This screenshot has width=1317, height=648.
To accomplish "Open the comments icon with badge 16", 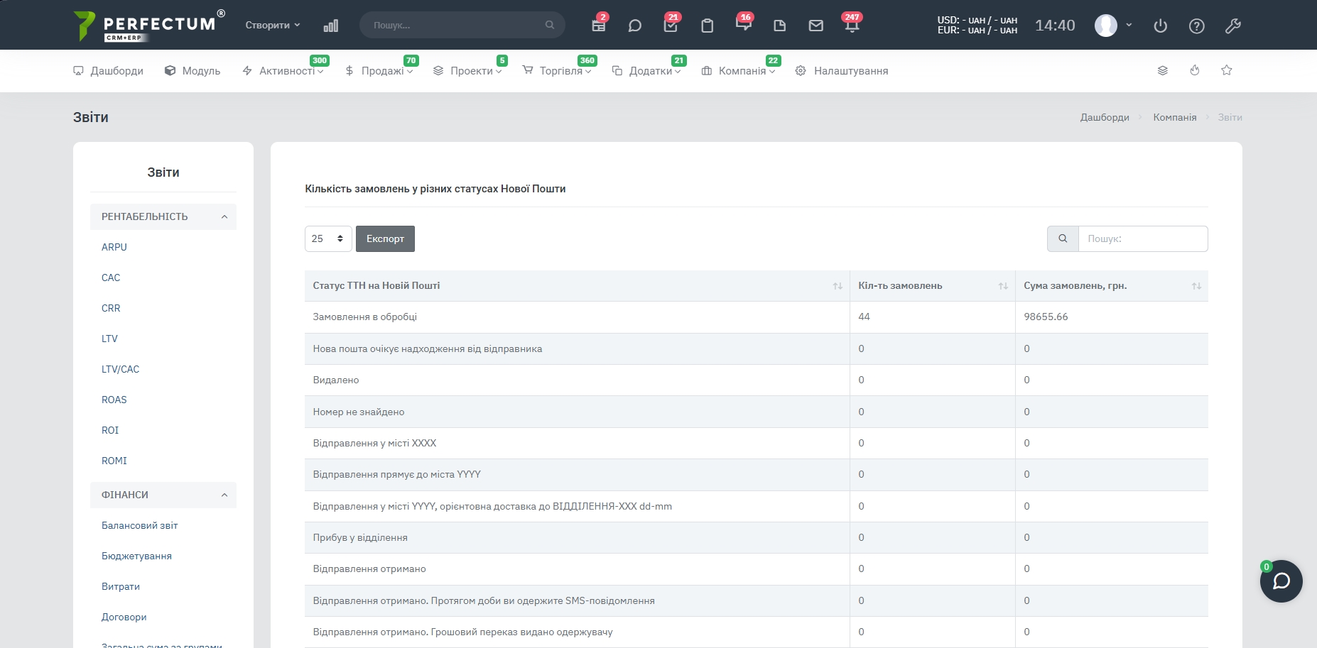I will [x=743, y=26].
